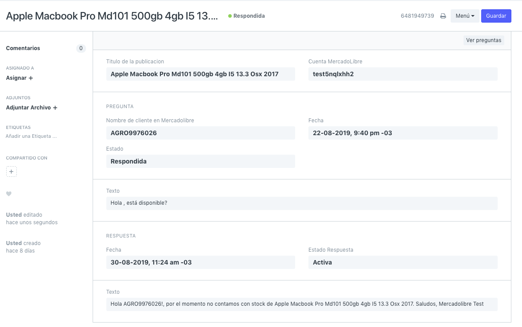Click Adjuntar Archivo to attach file
This screenshot has width=522, height=327.
click(31, 108)
